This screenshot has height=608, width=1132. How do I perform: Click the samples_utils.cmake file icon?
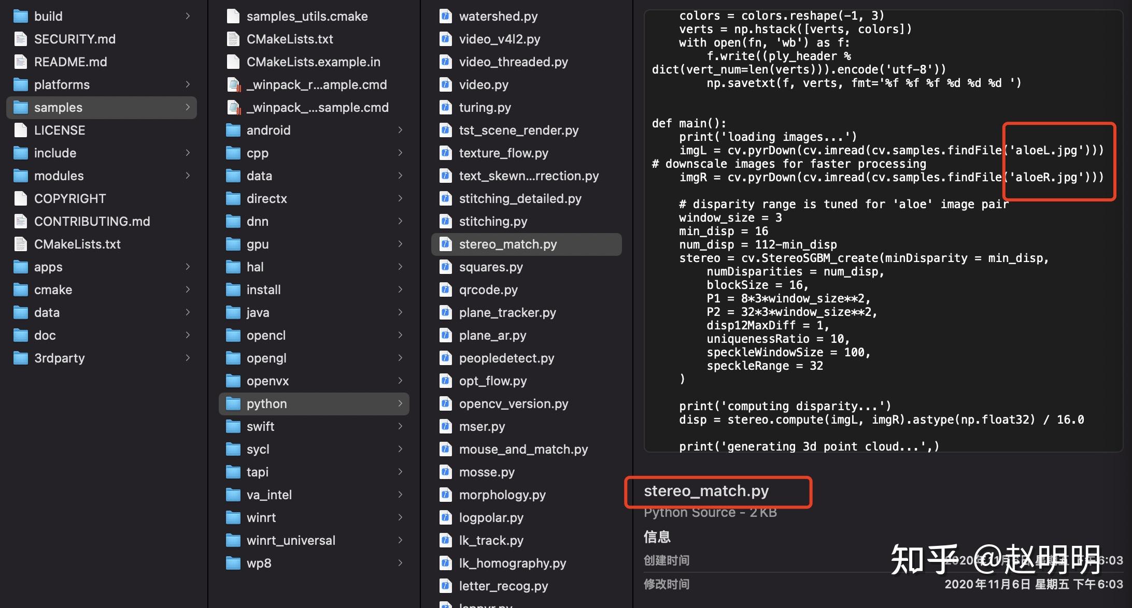[x=233, y=17]
